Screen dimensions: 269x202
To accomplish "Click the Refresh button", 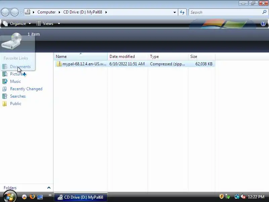I will coord(182,12).
